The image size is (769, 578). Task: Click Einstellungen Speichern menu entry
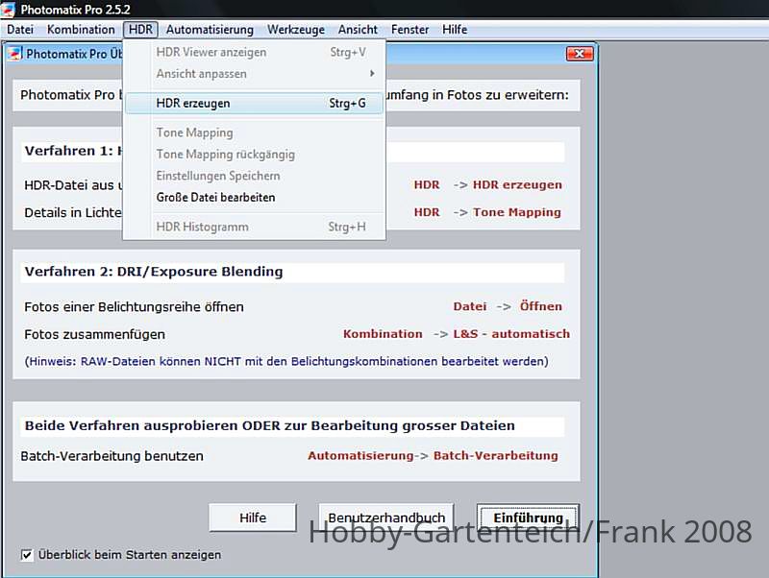click(254, 176)
